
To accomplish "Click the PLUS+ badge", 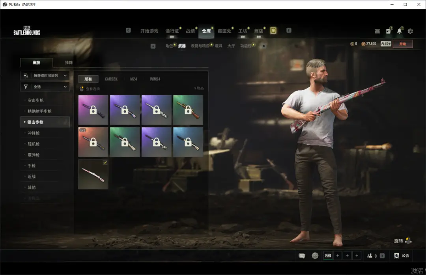I will pos(386,44).
